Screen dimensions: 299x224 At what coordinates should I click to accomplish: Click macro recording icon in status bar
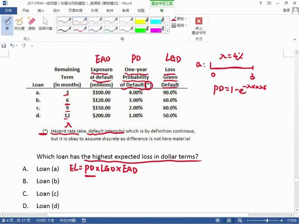coord(84,221)
